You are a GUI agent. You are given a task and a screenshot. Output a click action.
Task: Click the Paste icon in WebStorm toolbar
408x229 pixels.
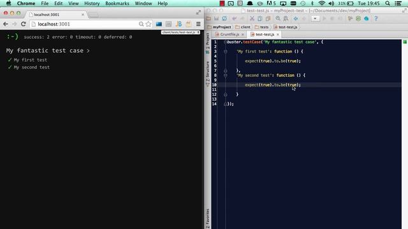(x=268, y=18)
